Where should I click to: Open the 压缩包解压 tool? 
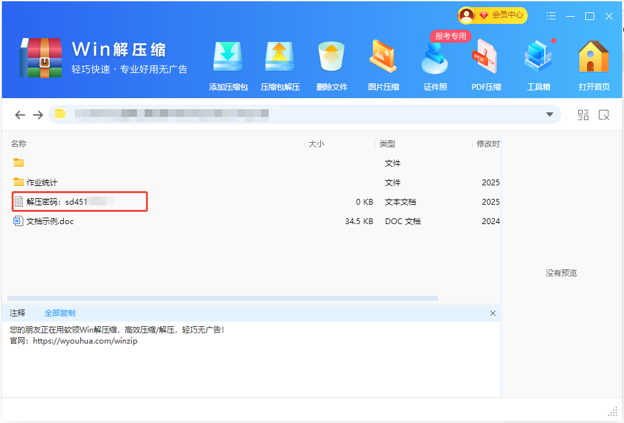pos(280,63)
